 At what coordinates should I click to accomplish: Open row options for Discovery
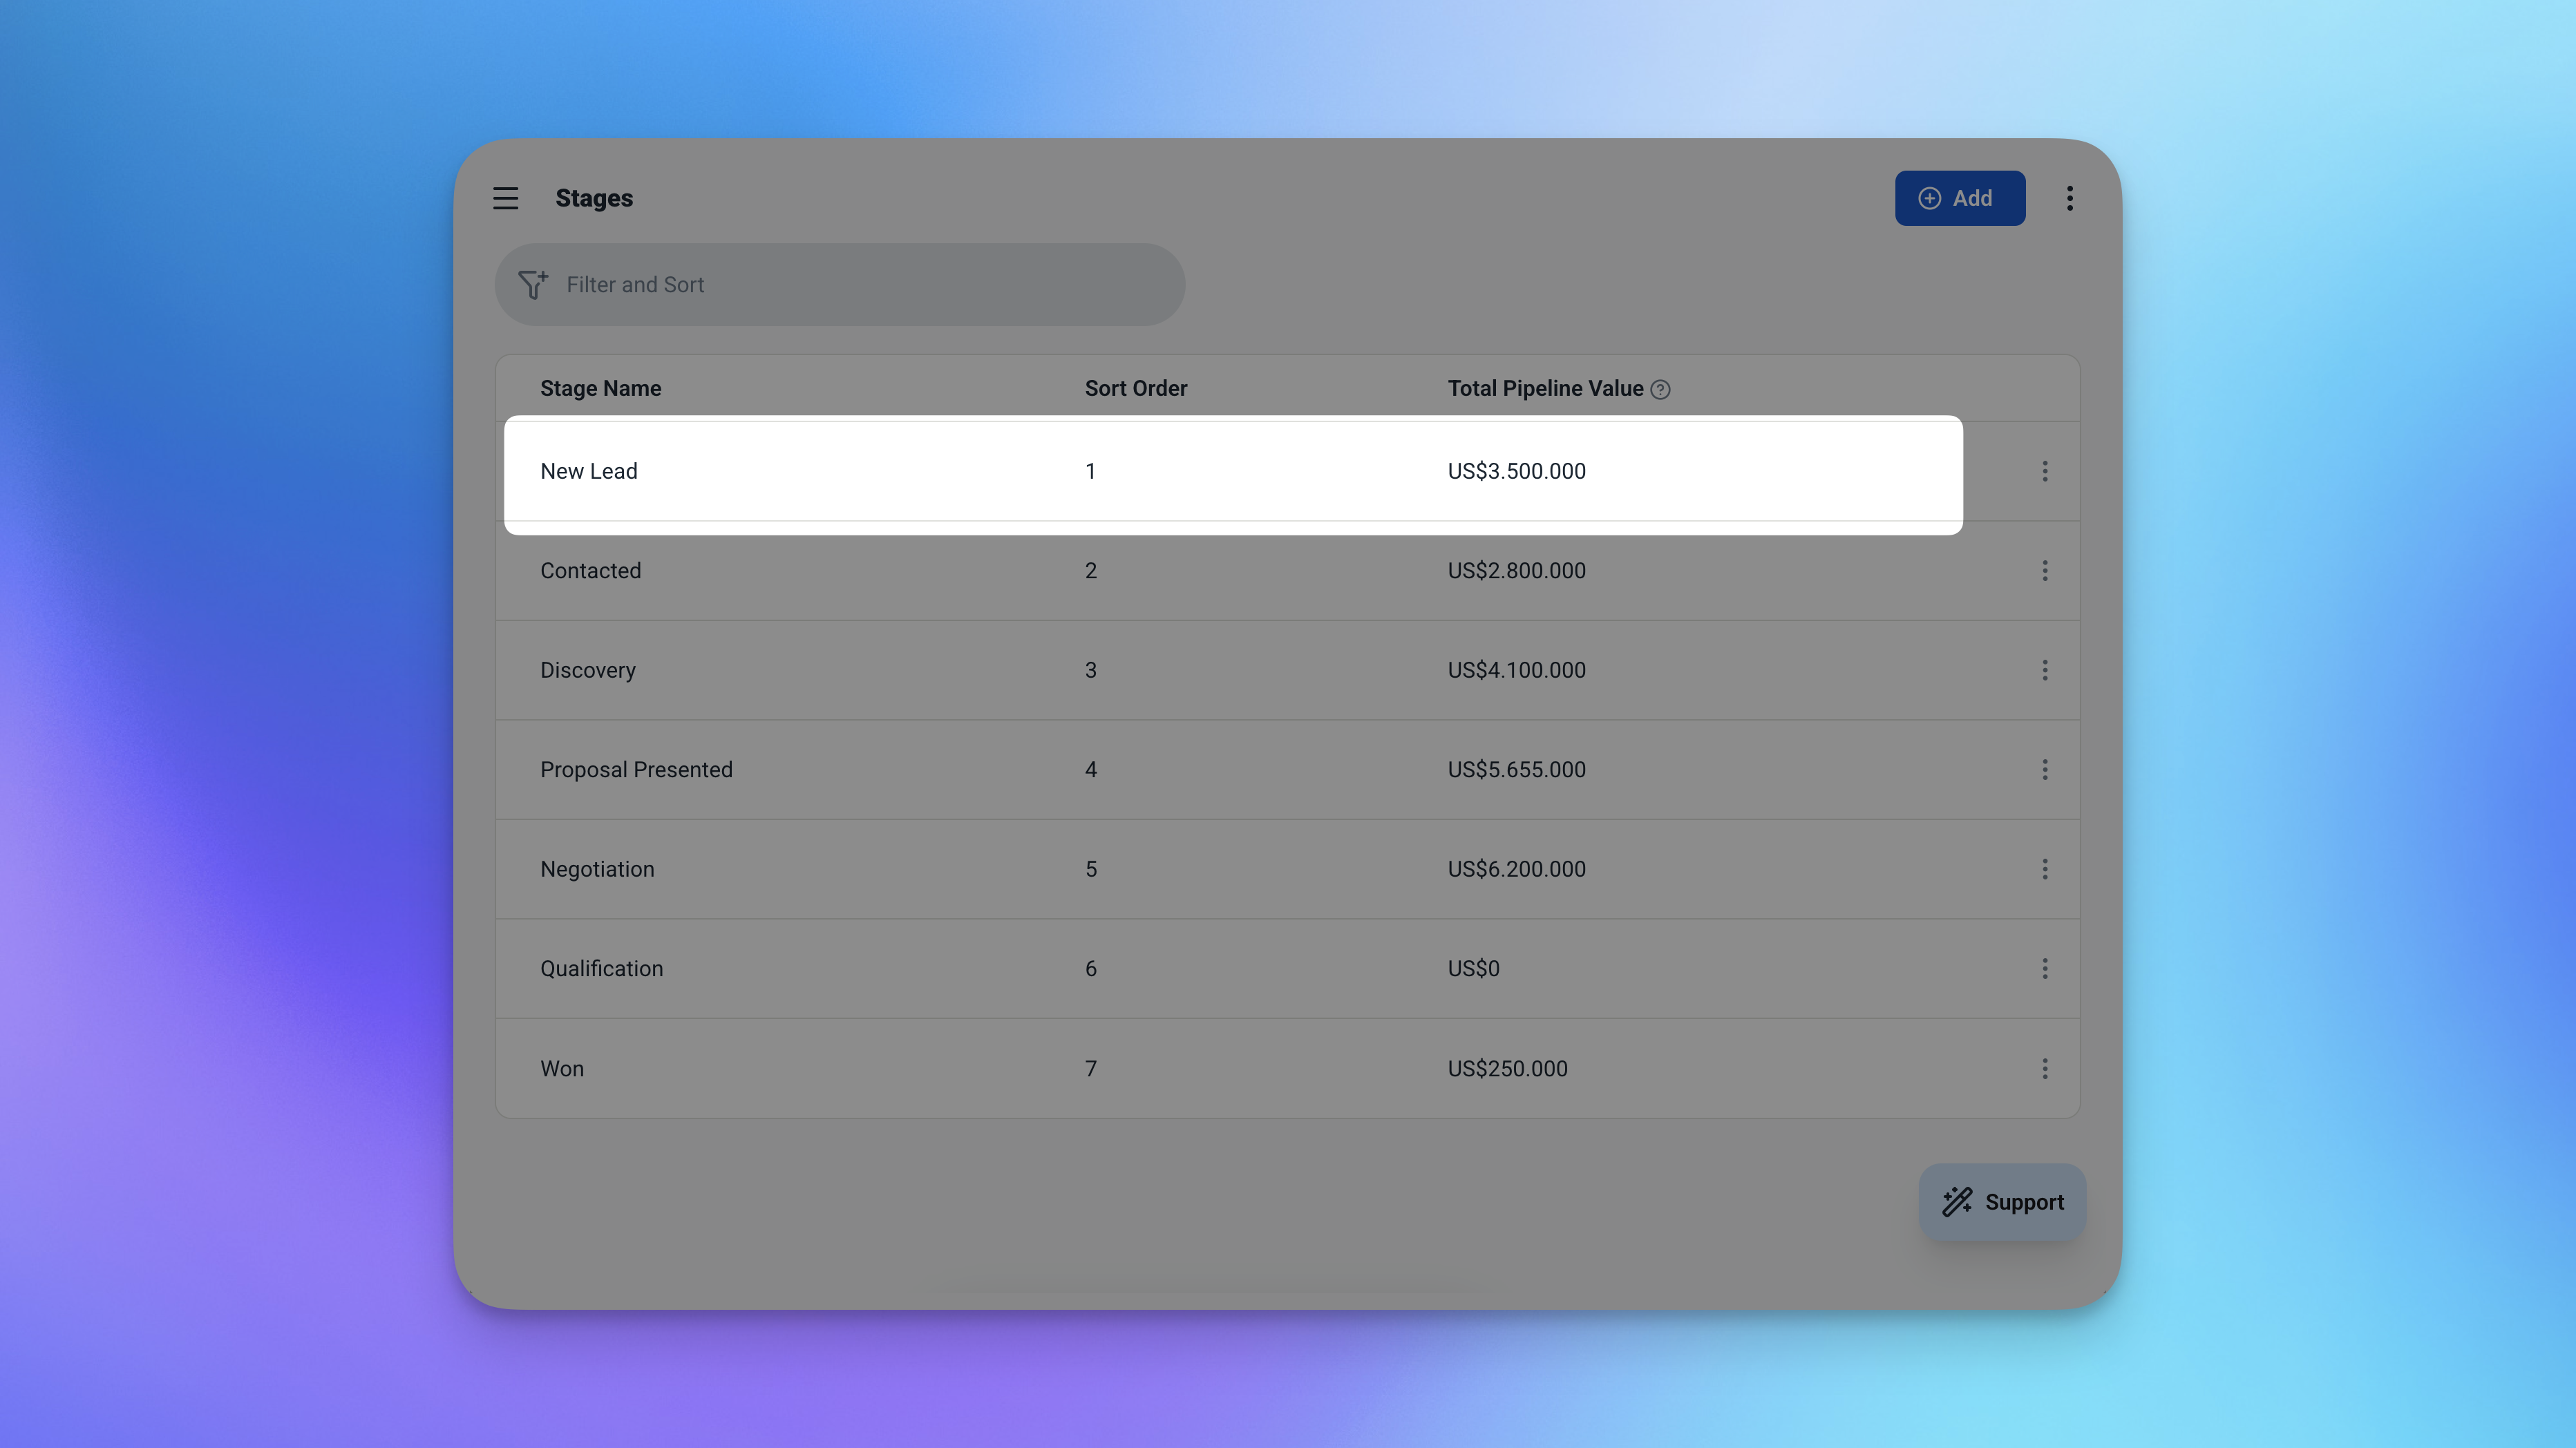(2044, 670)
